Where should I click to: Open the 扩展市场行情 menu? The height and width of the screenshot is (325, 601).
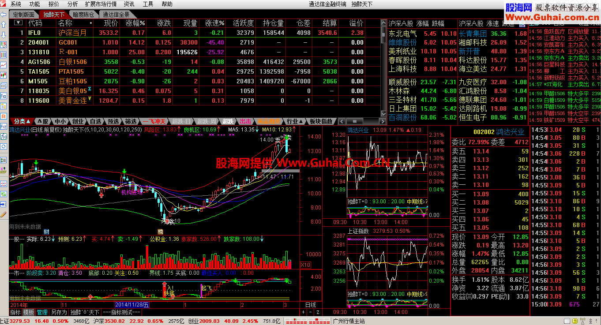click(x=101, y=4)
